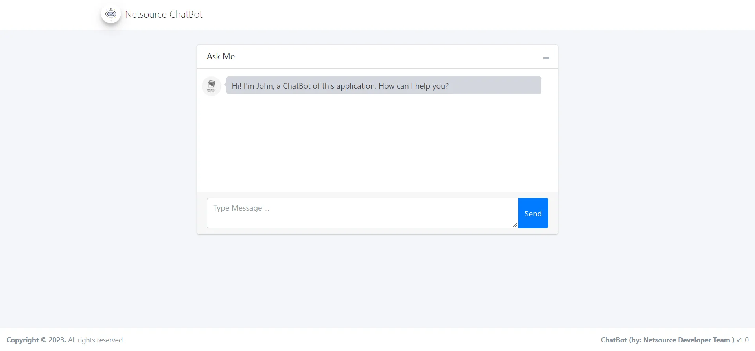Screen dimensions: 755x351
Task: Click the Ask Me card header bar
Action: pyautogui.click(x=377, y=57)
